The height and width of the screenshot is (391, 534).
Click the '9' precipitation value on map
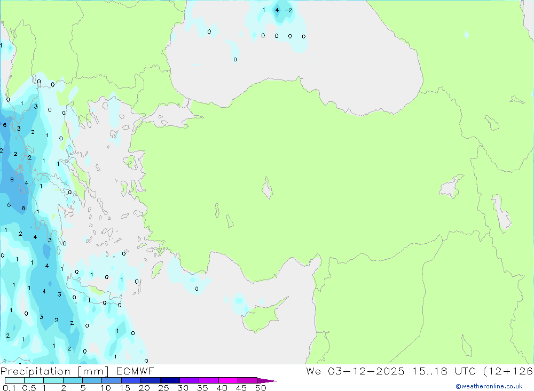[x=12, y=179]
